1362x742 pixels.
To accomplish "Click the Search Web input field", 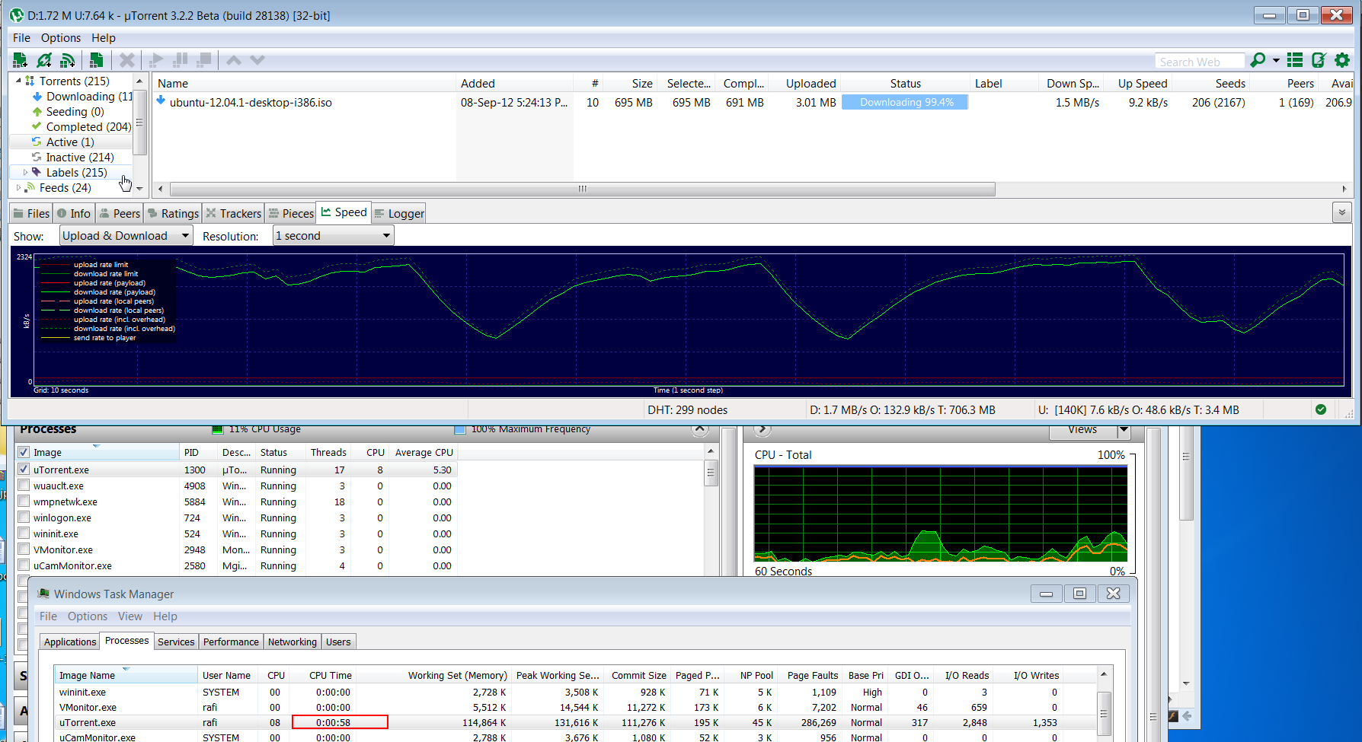I will (1201, 62).
